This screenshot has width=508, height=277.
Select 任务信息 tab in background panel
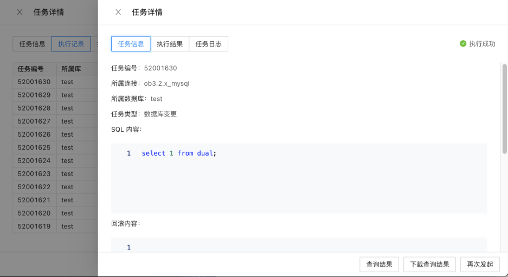33,44
